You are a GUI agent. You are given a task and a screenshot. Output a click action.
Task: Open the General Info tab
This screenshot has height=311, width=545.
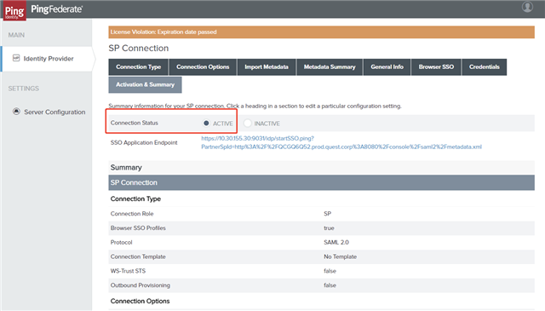click(387, 66)
